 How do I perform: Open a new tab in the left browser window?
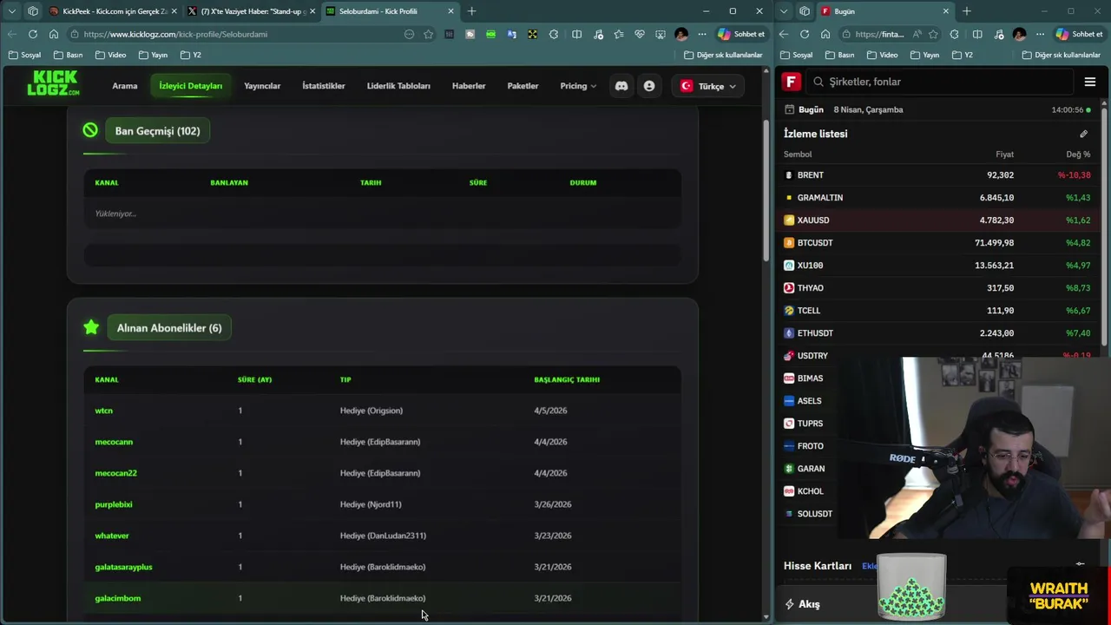[x=471, y=11]
